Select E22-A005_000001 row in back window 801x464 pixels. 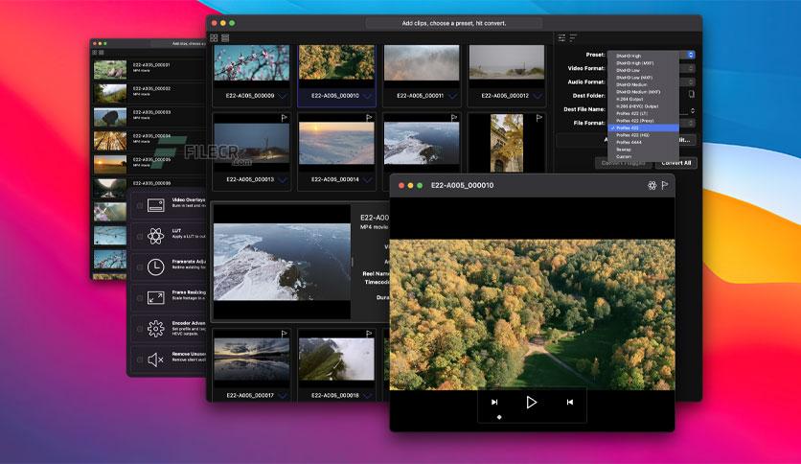coord(149,68)
